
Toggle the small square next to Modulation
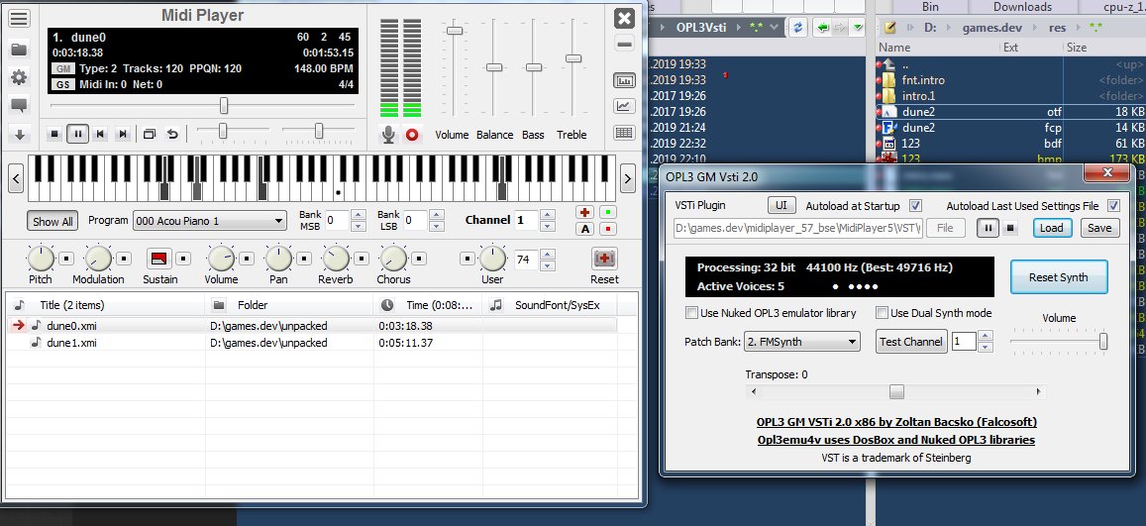tap(124, 258)
